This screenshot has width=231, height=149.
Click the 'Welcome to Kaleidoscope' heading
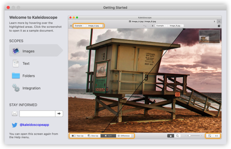pyautogui.click(x=33, y=18)
